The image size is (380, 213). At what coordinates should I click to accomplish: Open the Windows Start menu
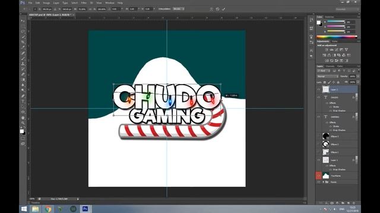[24, 209]
